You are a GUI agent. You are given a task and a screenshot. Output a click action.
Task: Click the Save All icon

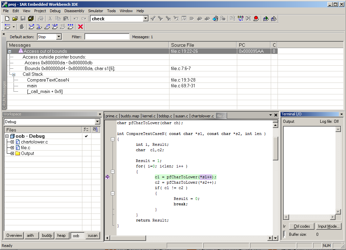[x=31, y=19]
